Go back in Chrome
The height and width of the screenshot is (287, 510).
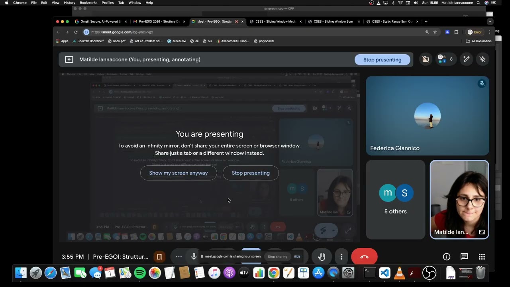58,32
